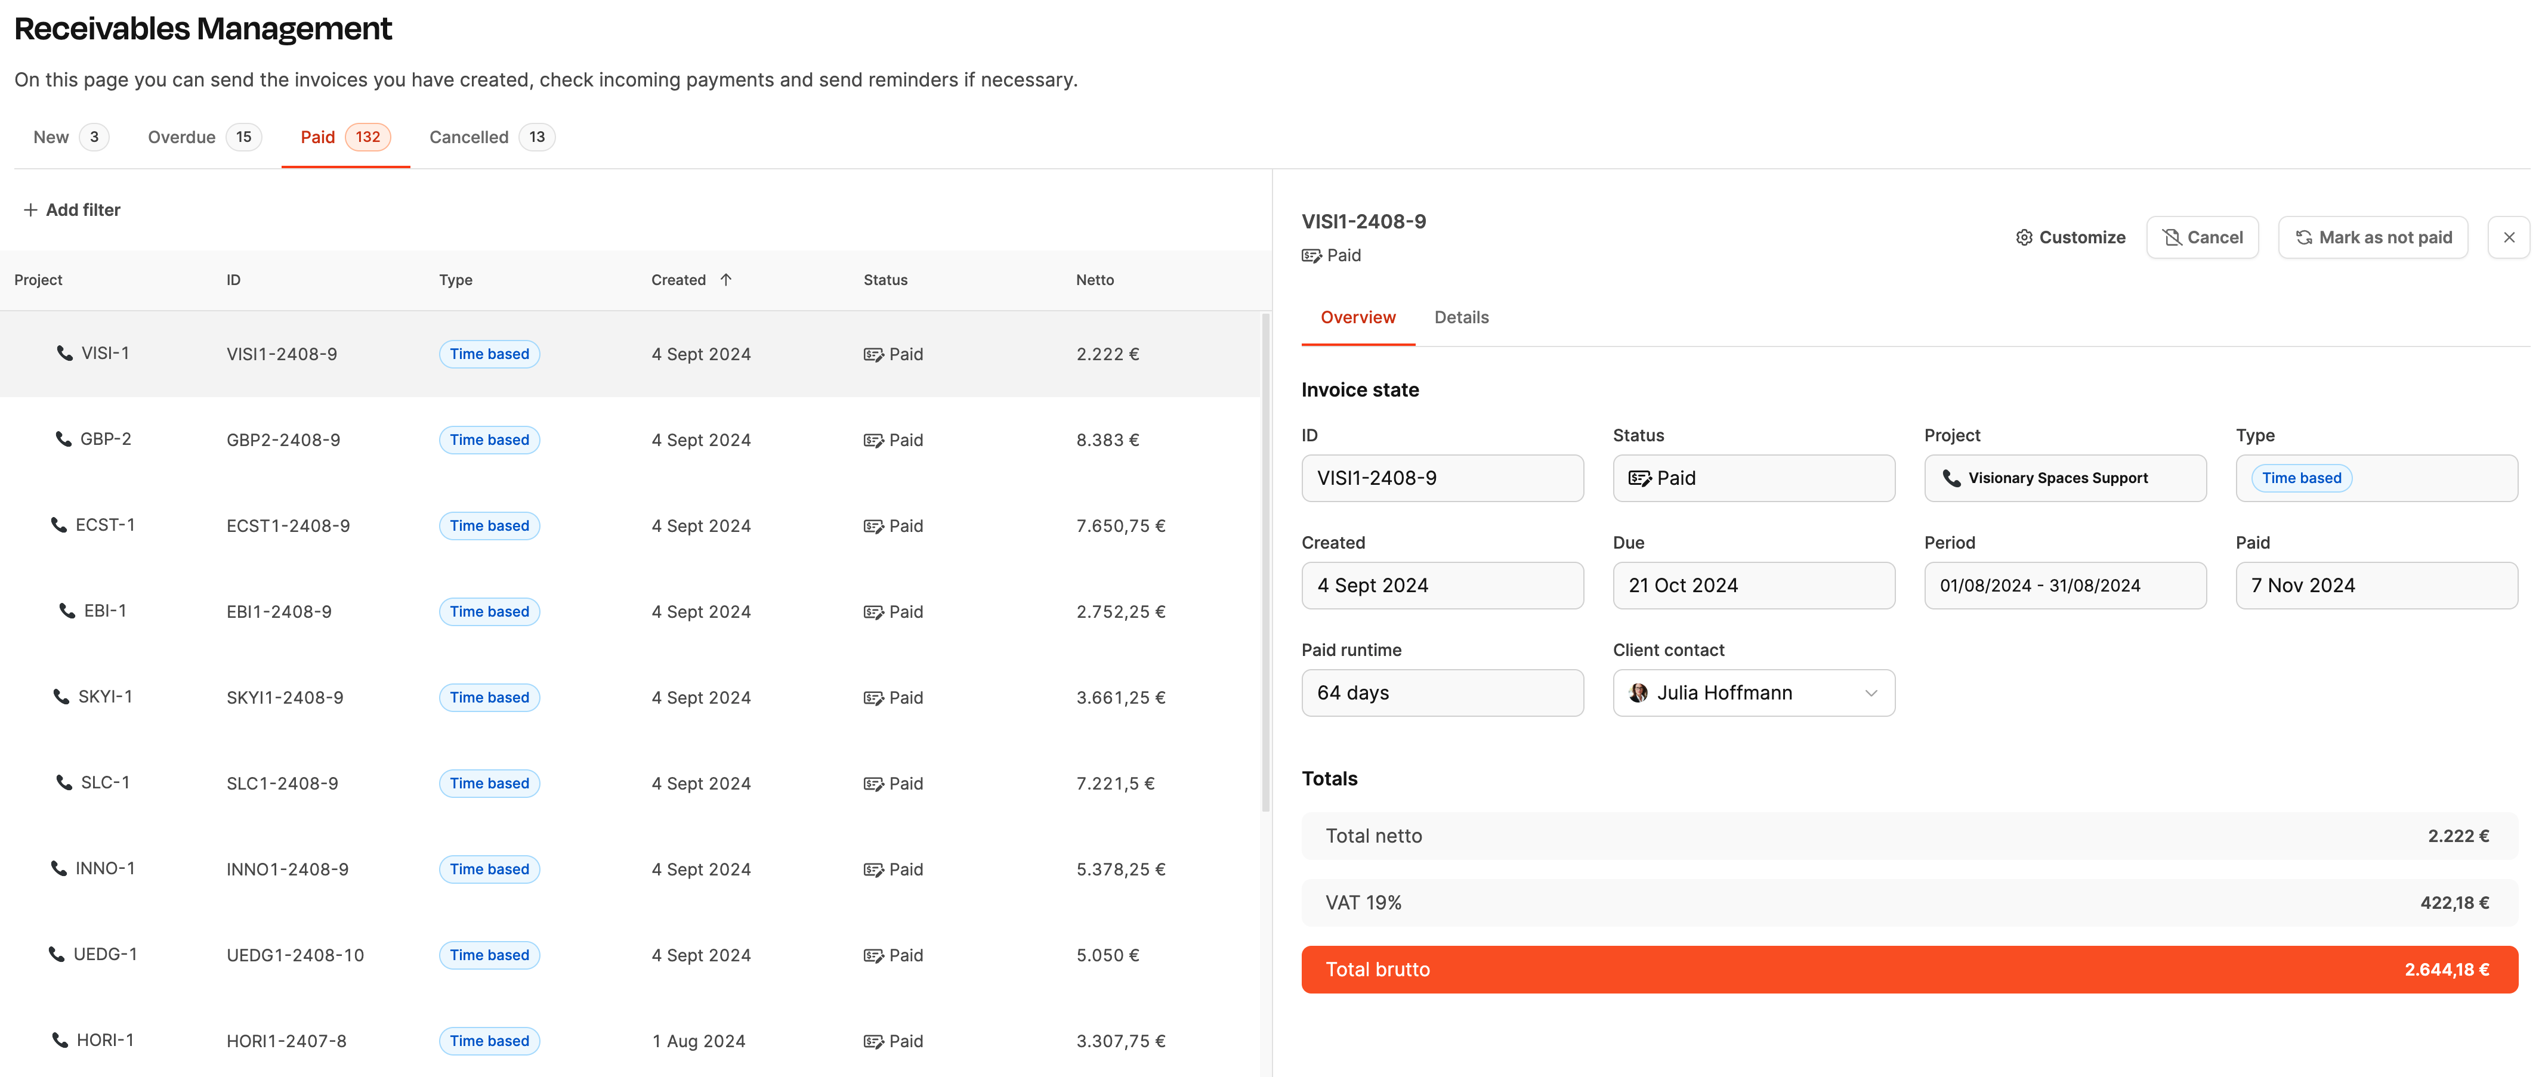The height and width of the screenshot is (1077, 2545).
Task: Click the phone icon for VISI-1 project
Action: [64, 354]
